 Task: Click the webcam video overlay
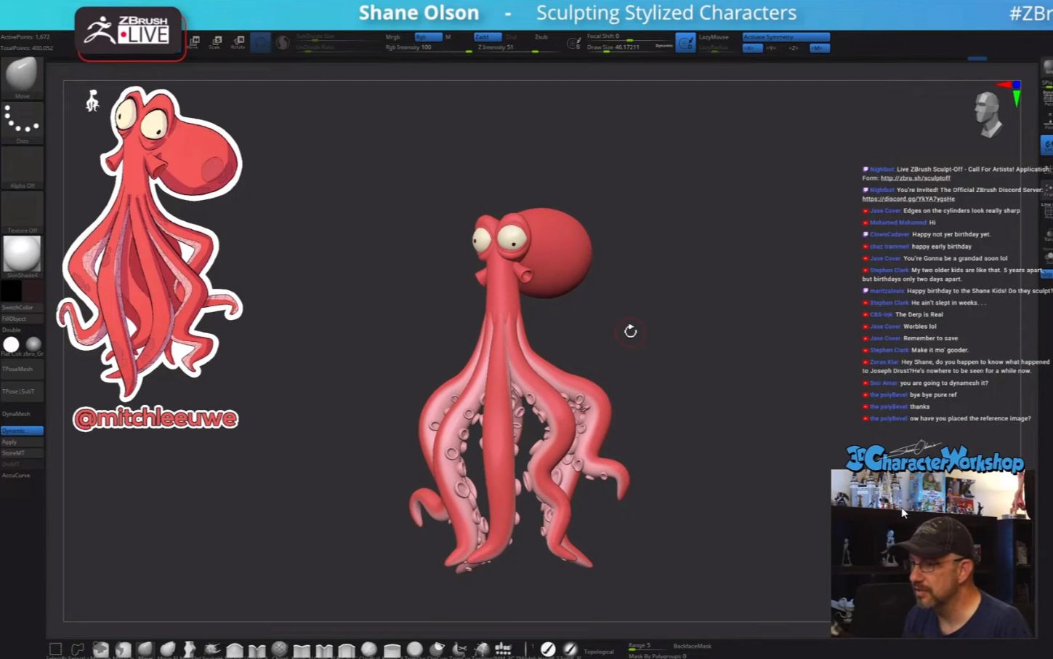[x=932, y=554]
